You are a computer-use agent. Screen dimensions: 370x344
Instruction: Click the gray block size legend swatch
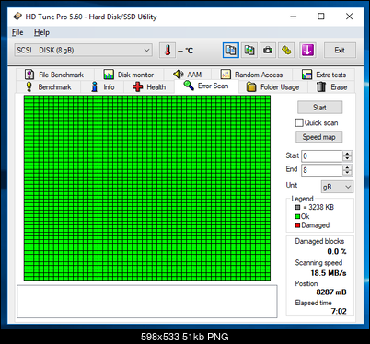[x=297, y=207]
